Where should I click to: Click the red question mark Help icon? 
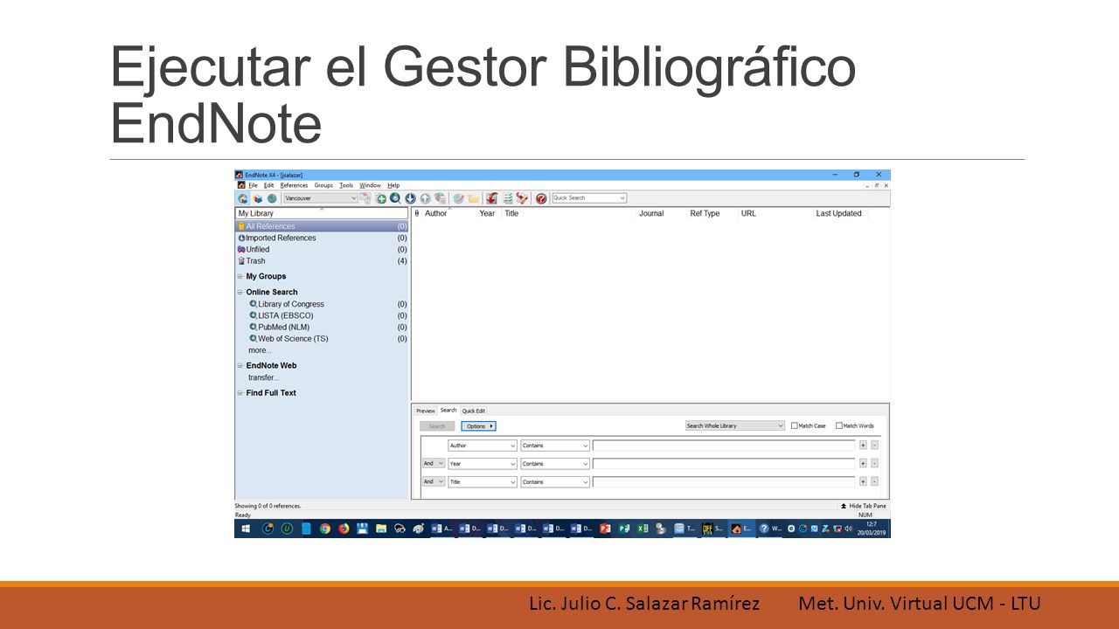(540, 198)
